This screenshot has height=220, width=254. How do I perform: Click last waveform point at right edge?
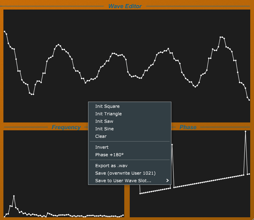249,100
